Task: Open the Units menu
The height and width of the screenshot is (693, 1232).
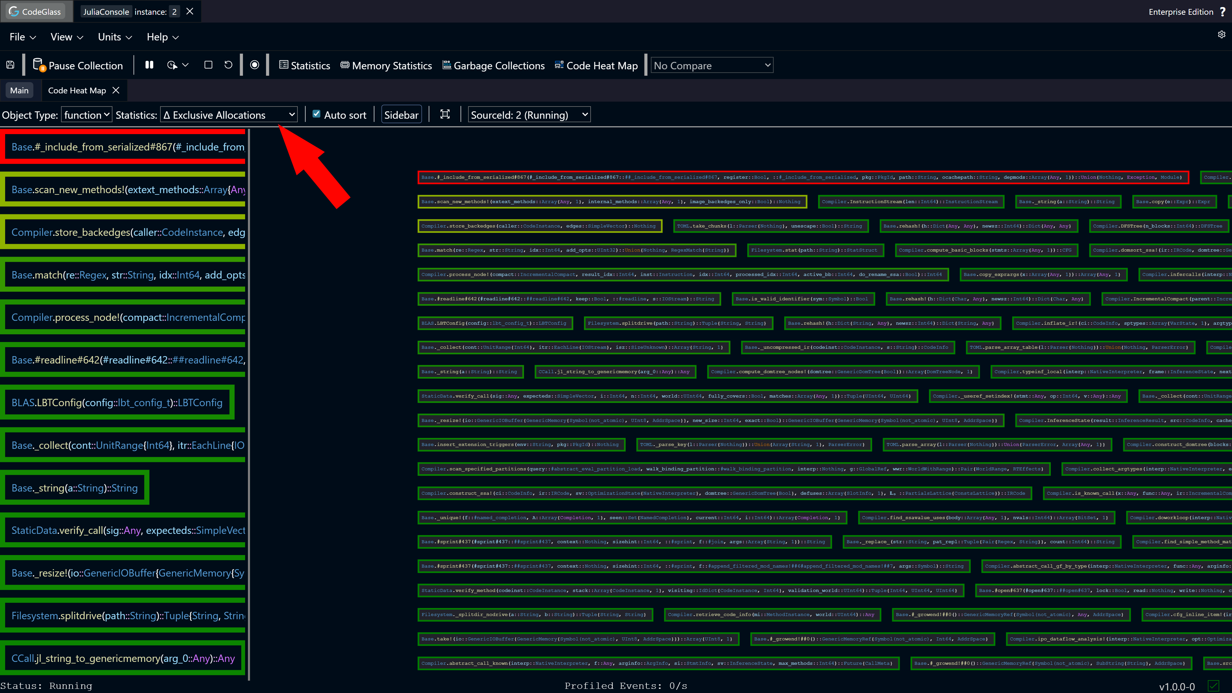Action: click(x=115, y=37)
